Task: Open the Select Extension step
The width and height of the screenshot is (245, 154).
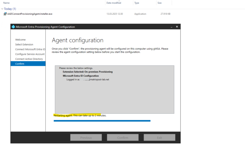Action: coord(24,45)
